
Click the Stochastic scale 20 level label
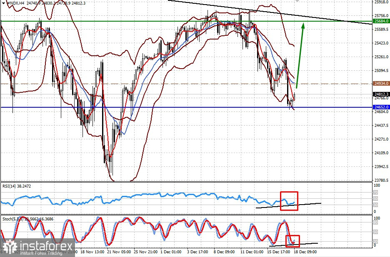tap(375, 241)
